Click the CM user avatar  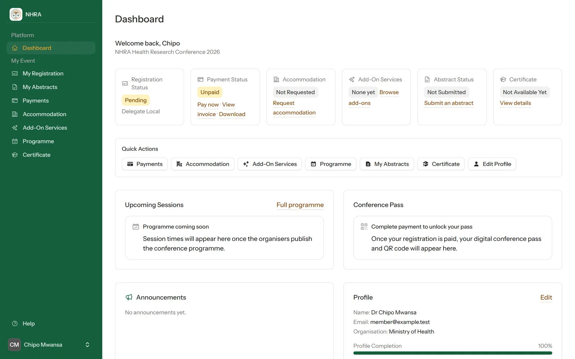coord(14,345)
